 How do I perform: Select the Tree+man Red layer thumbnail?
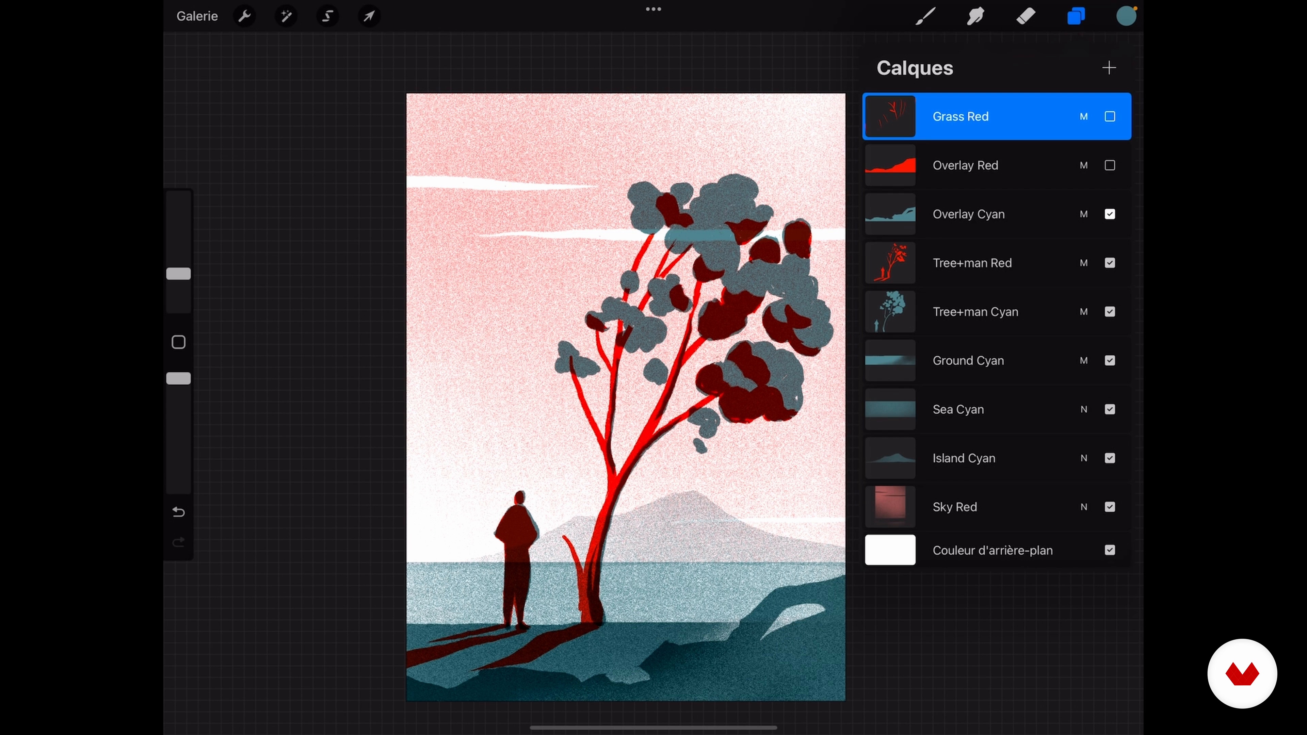pyautogui.click(x=890, y=263)
